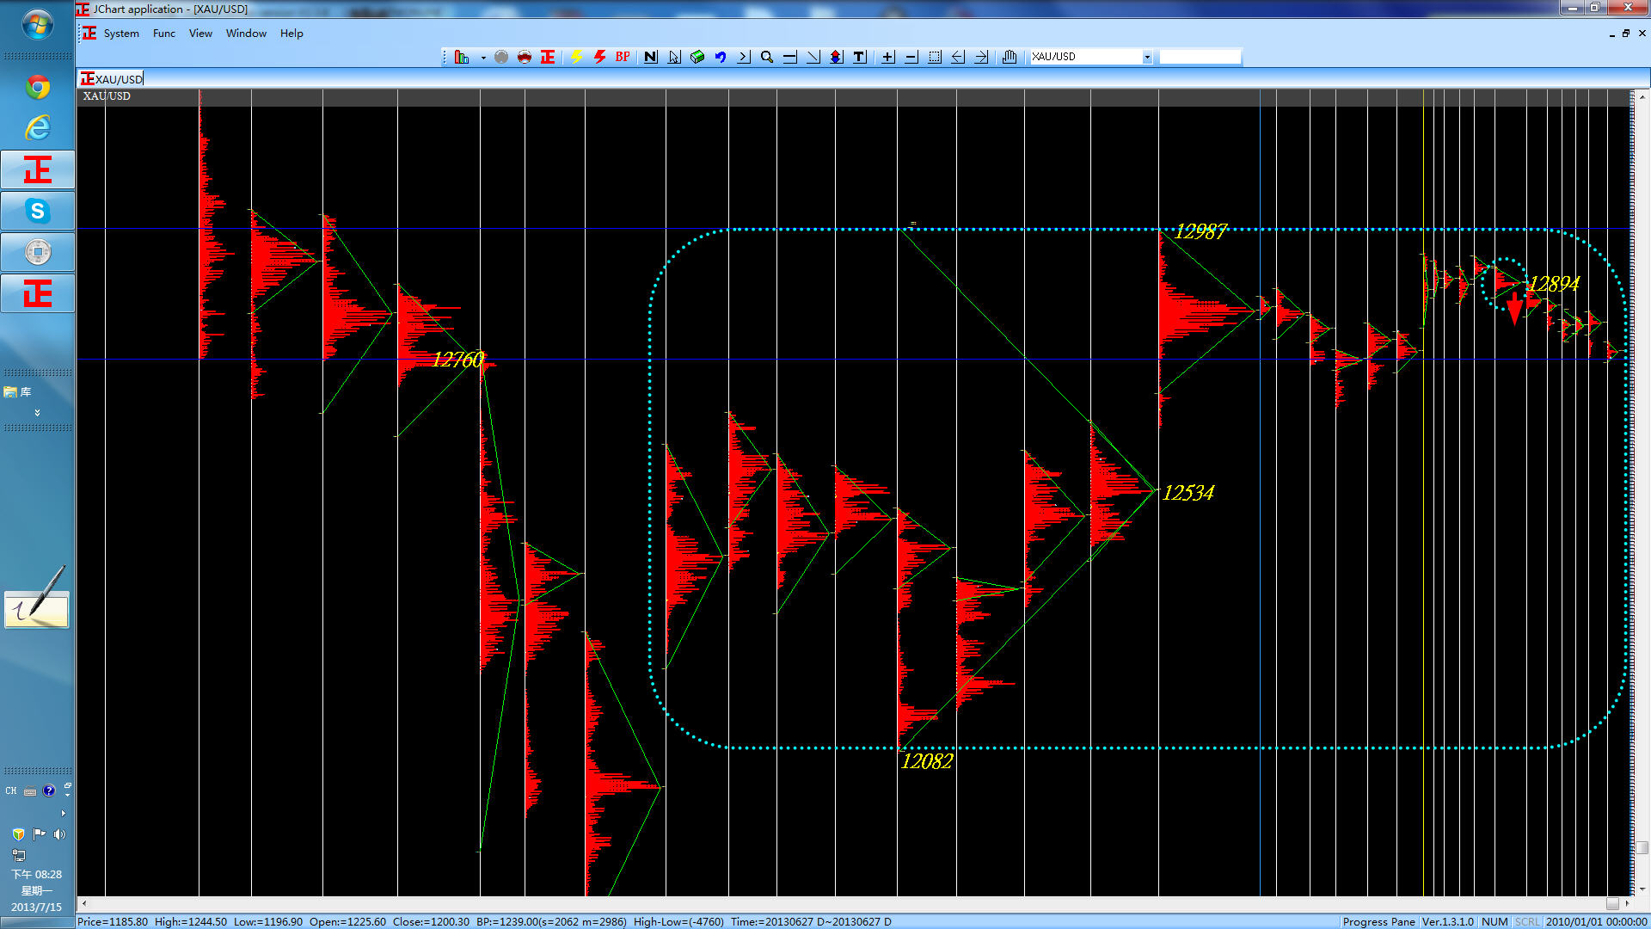Click the Action Center flag icon

tap(39, 834)
